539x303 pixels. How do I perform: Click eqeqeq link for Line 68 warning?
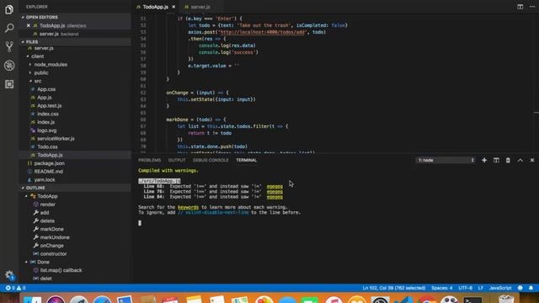point(275,187)
